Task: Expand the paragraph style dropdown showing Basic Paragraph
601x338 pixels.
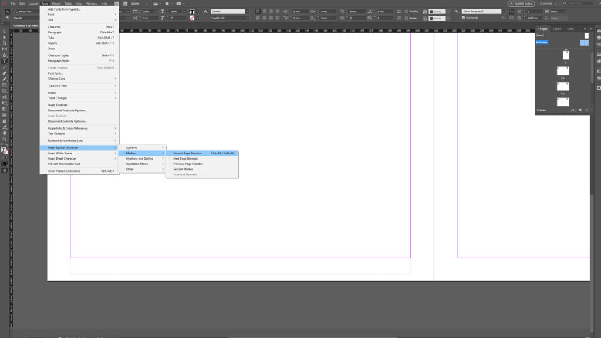Action: click(504, 11)
